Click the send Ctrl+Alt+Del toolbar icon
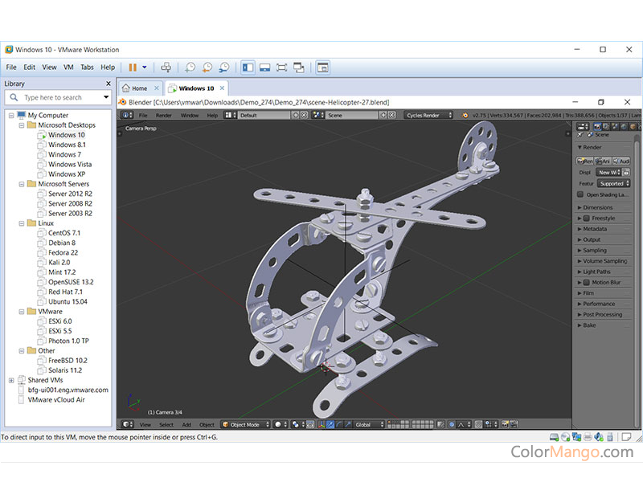Screen dimensions: 643x482 click(x=166, y=67)
